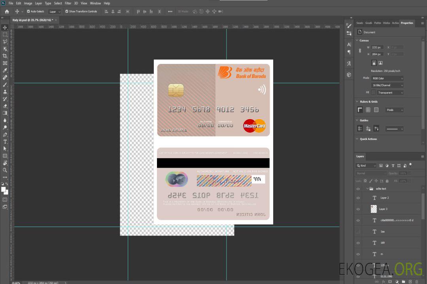Open the Filter menu

coord(68,3)
